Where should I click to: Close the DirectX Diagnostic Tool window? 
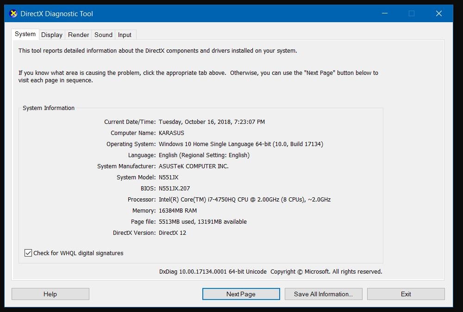tap(439, 13)
